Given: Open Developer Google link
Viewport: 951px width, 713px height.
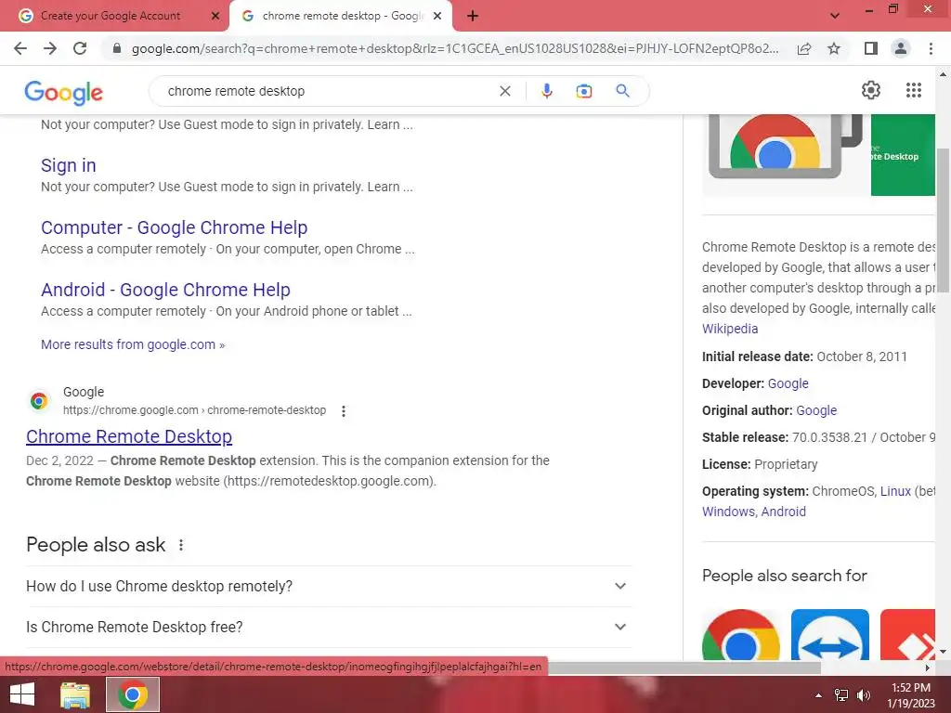Looking at the screenshot, I should click(x=788, y=383).
